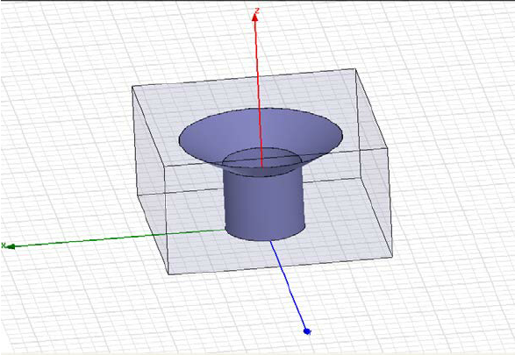Select the blue cylinder body

pyautogui.click(x=264, y=207)
